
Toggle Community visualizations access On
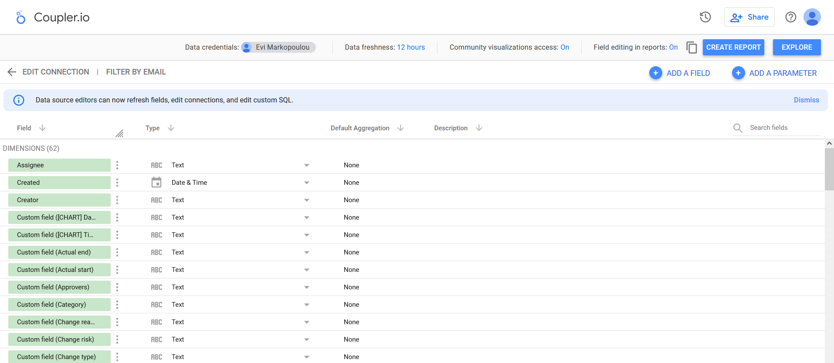(x=565, y=47)
